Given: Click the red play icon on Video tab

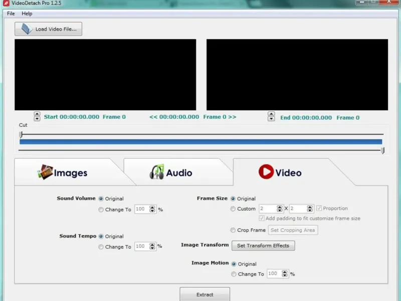Looking at the screenshot, I should pos(266,172).
